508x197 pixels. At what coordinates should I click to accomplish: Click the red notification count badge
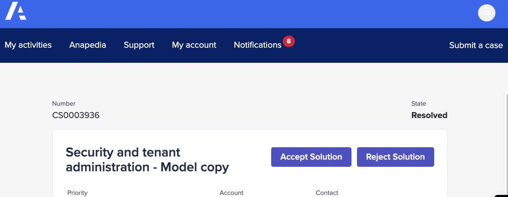tap(289, 41)
